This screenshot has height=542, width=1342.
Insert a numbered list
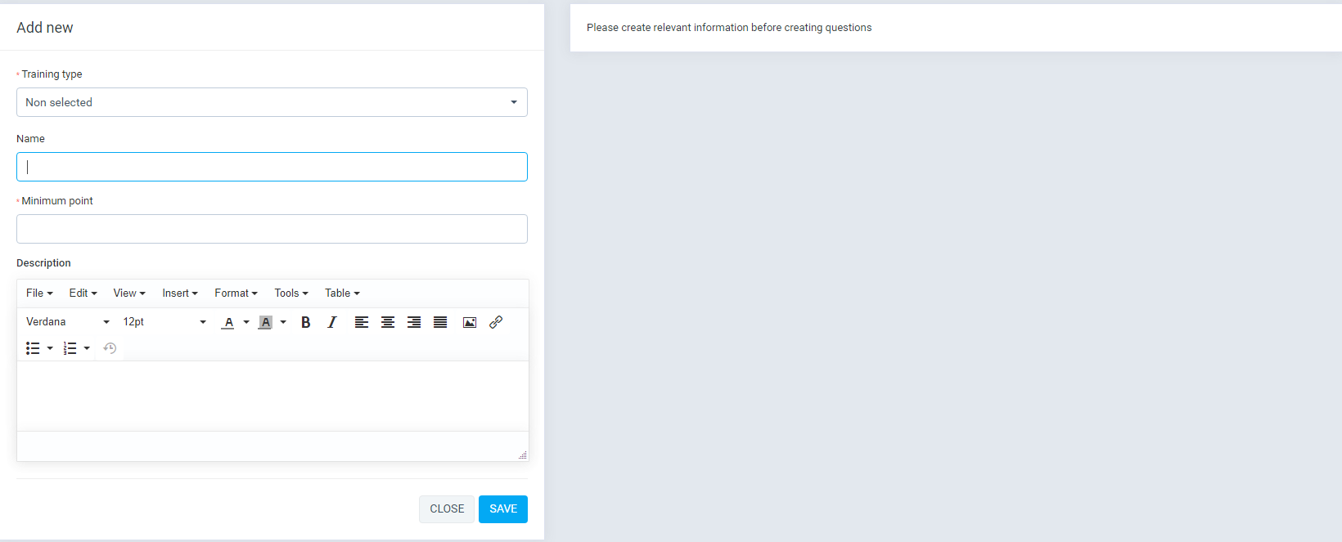point(70,348)
